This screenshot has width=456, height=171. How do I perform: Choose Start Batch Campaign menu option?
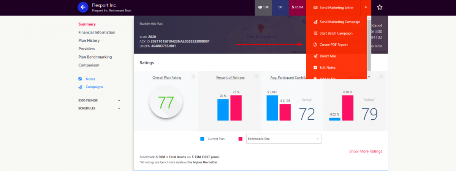[x=336, y=33]
